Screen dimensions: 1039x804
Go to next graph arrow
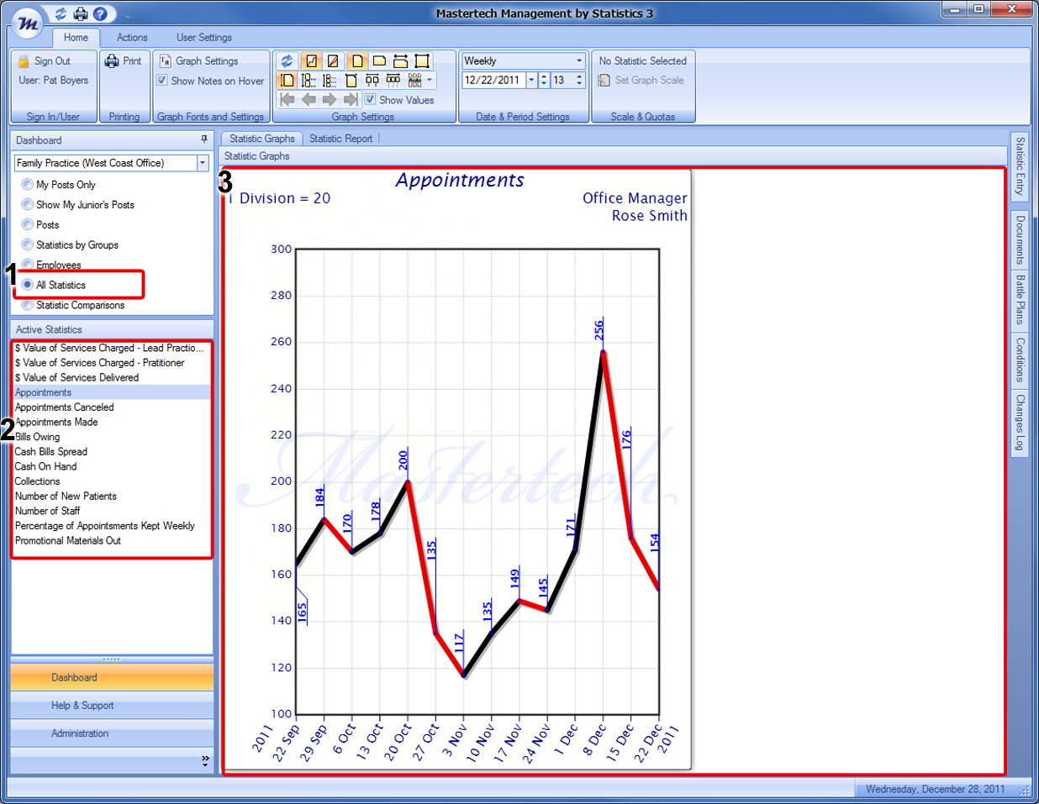tap(330, 100)
